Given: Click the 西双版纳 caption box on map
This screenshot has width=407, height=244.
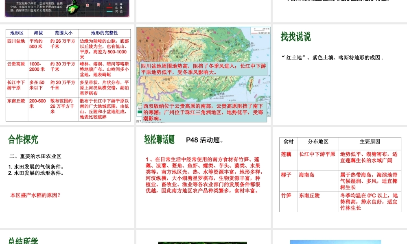Looking at the screenshot, I should click(x=204, y=112).
